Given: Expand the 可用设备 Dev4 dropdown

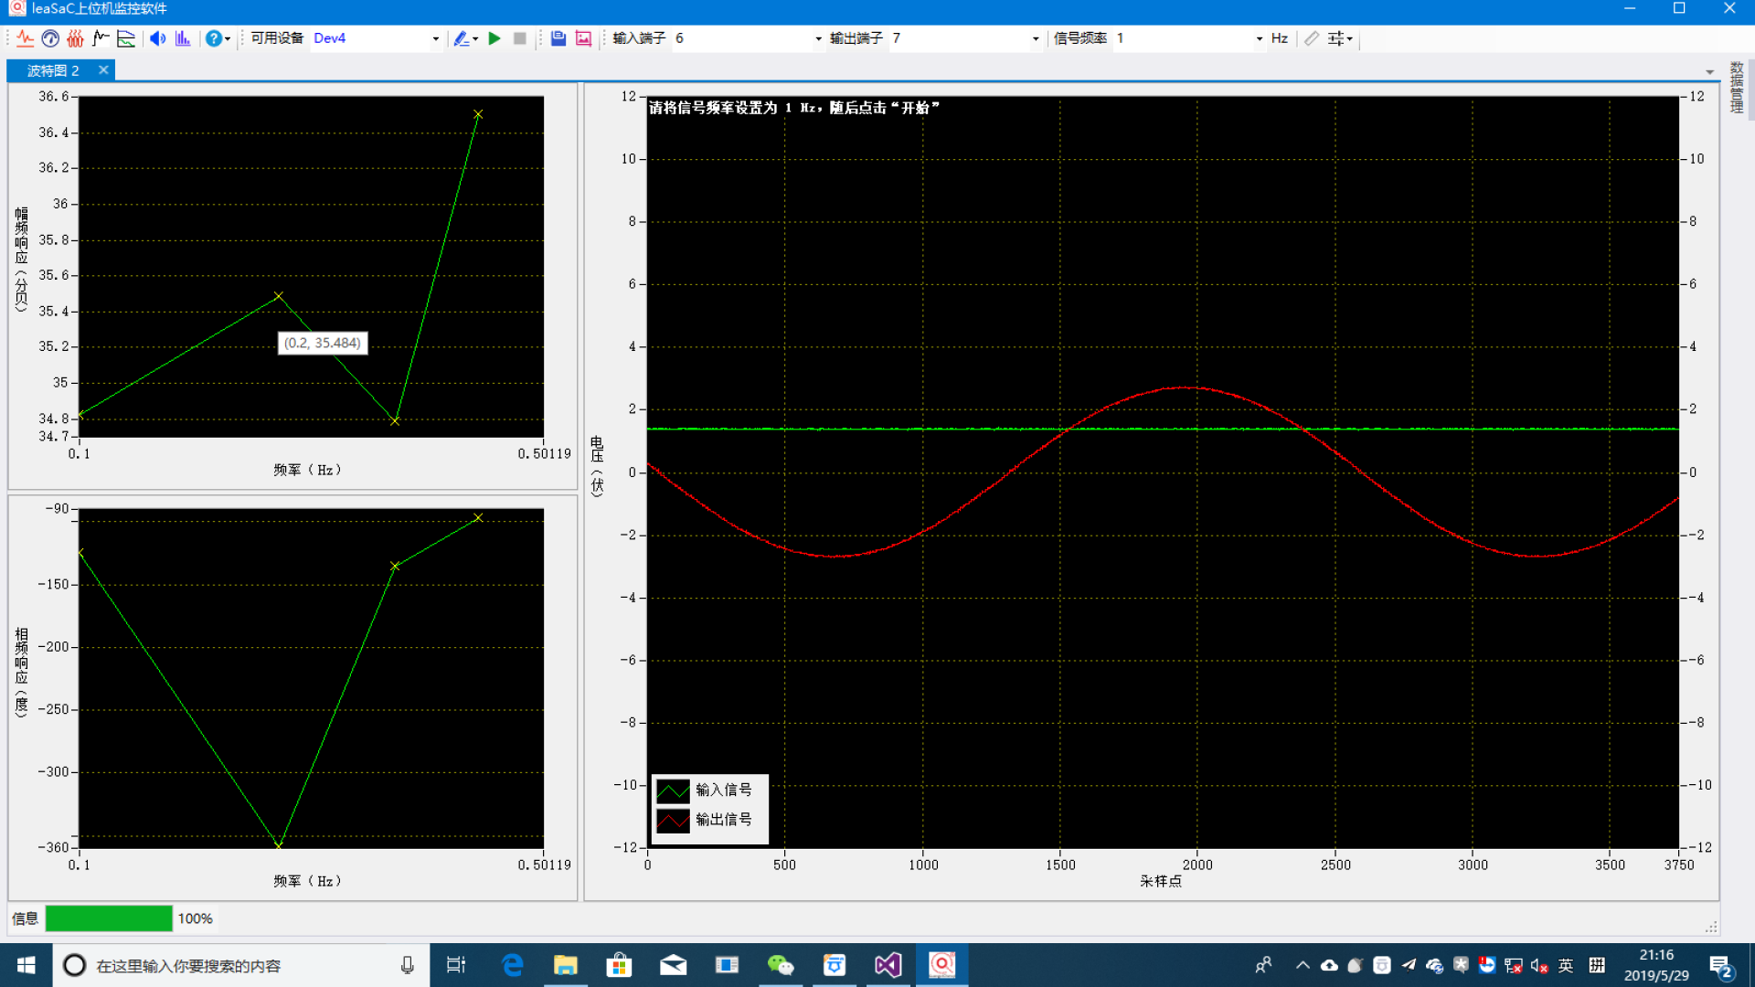Looking at the screenshot, I should (435, 38).
